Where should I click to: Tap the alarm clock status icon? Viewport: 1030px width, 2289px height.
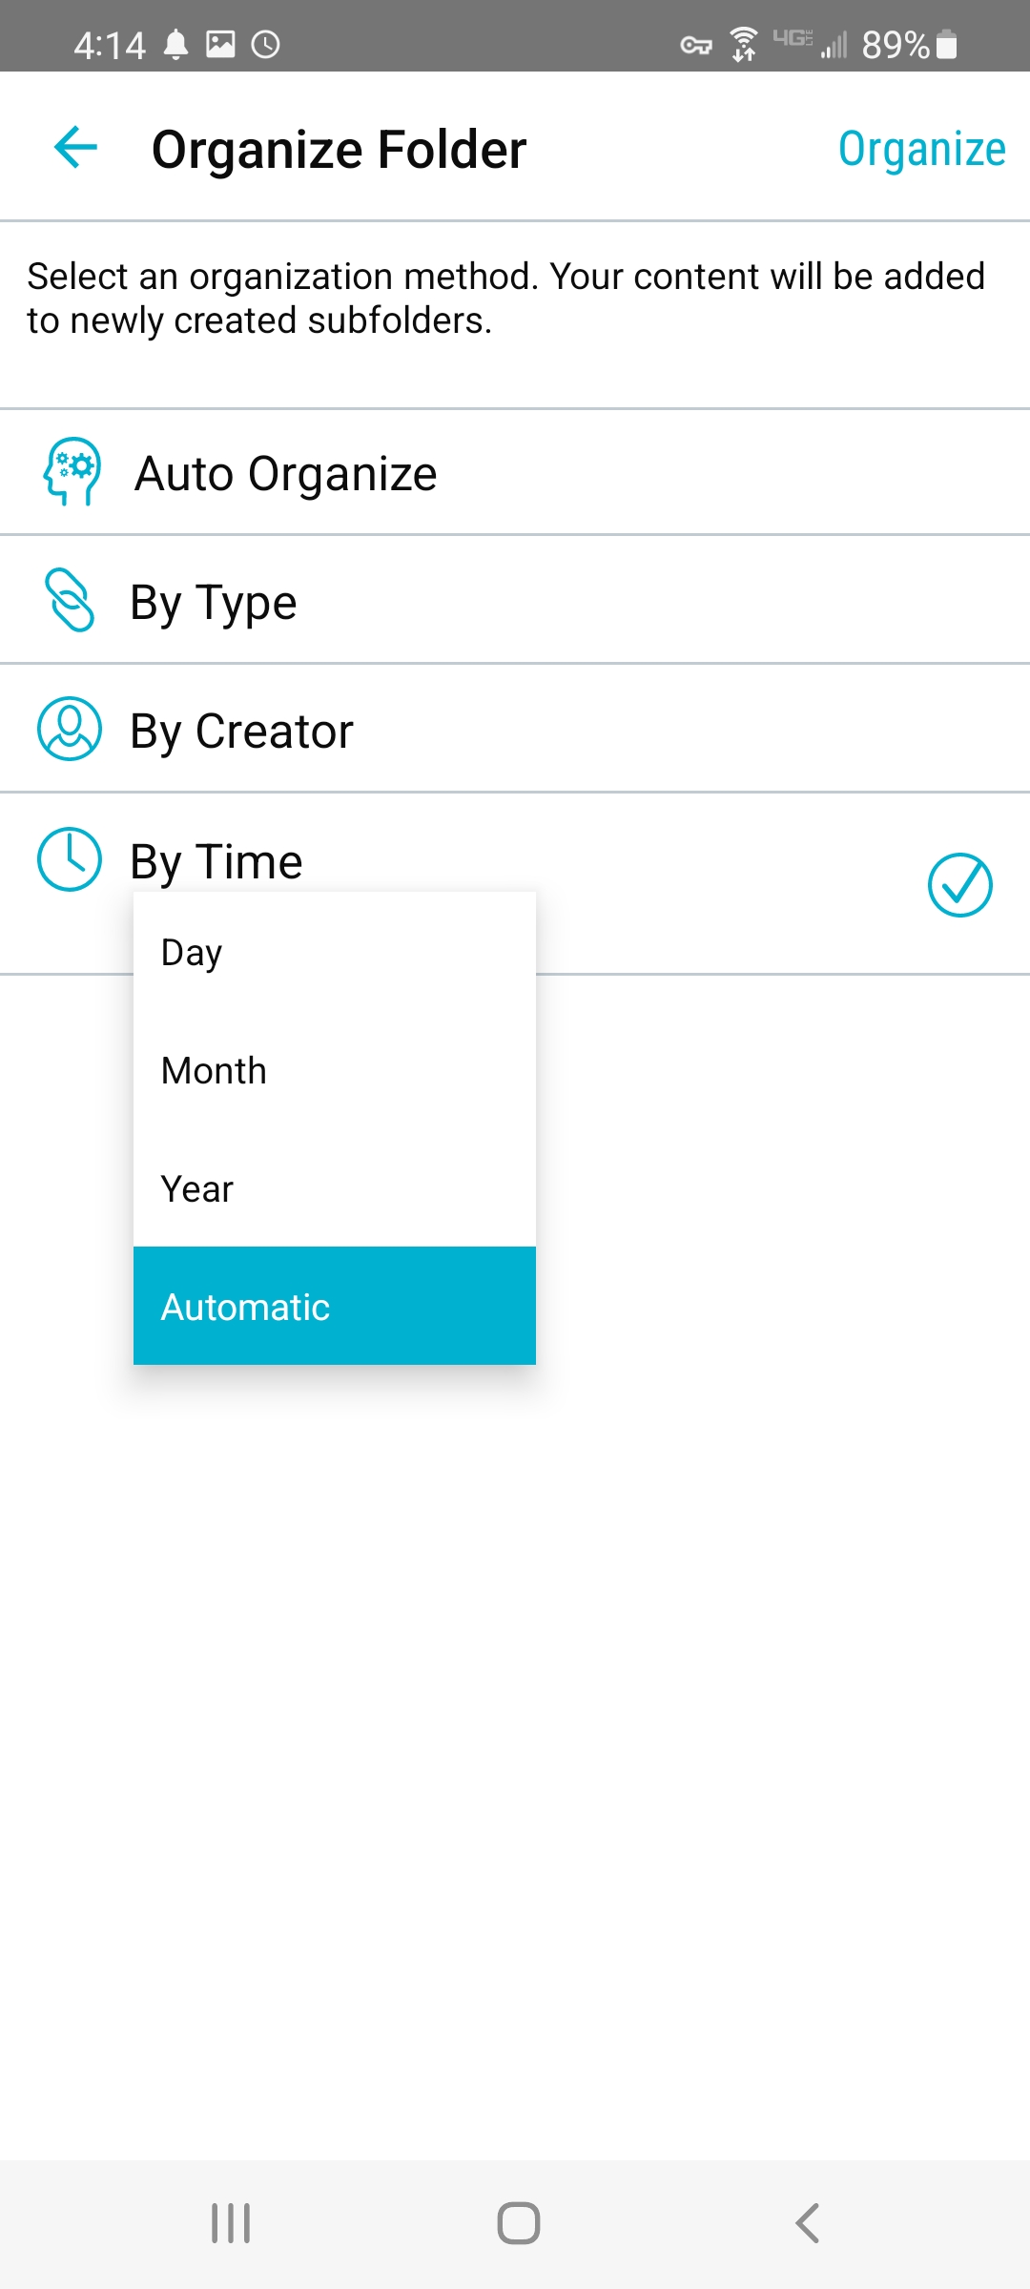click(x=265, y=45)
